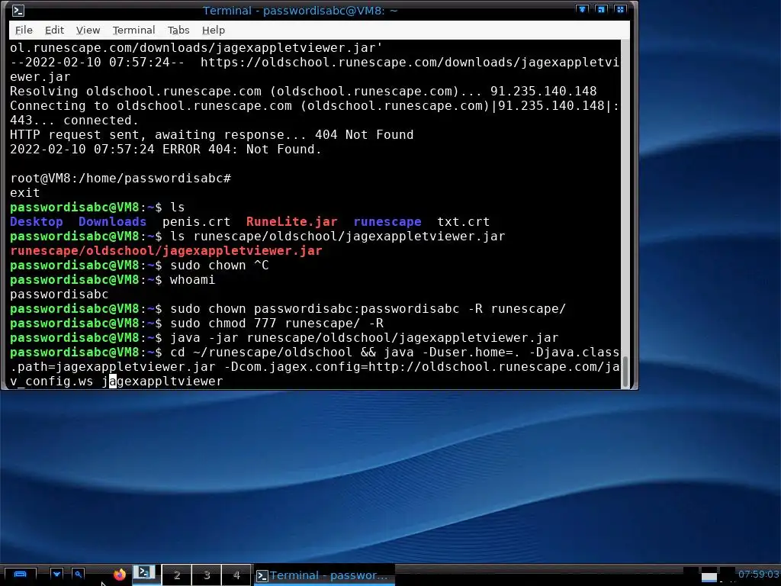The height and width of the screenshot is (586, 781).
Task: Switch to workspace 3
Action: [207, 575]
